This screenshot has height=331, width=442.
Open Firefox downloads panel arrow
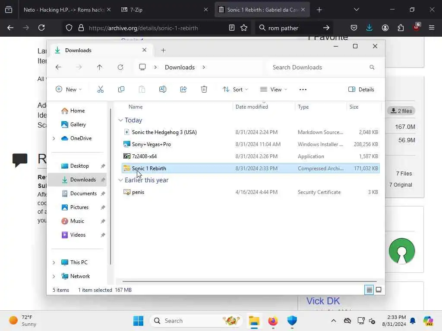tap(369, 28)
